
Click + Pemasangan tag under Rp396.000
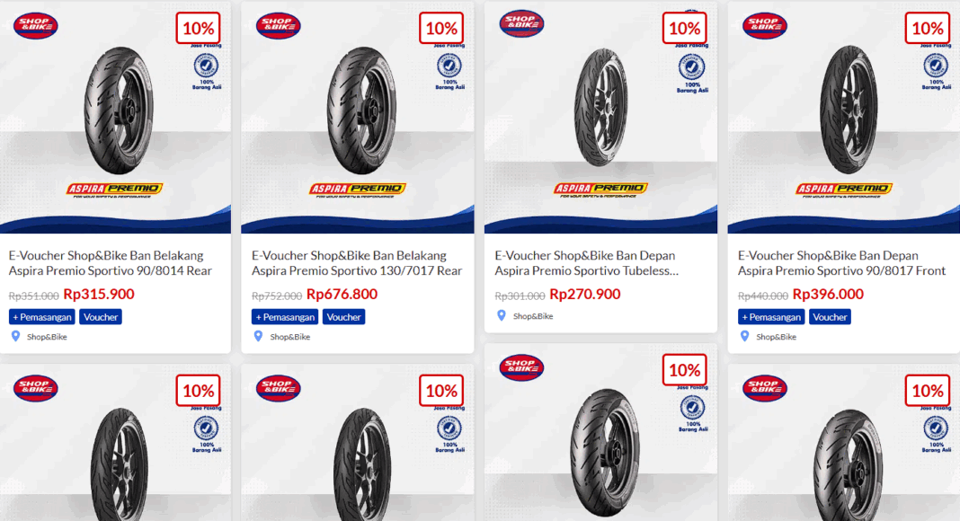coord(771,317)
